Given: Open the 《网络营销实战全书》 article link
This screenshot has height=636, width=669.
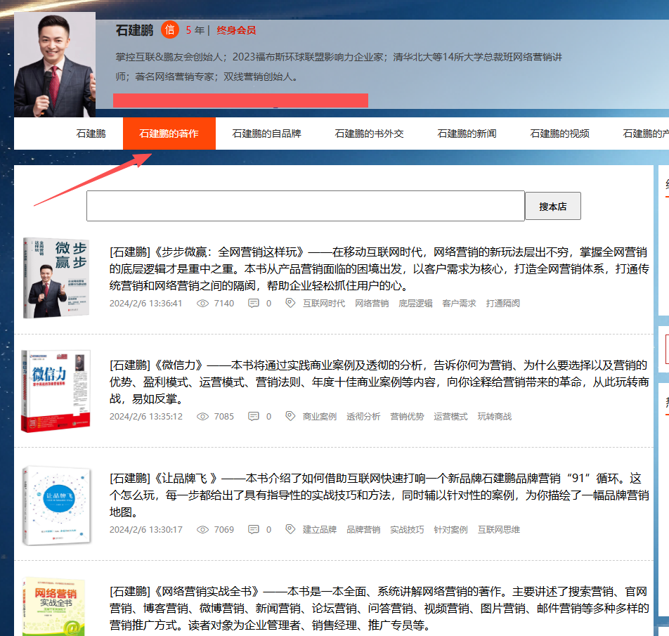Looking at the screenshot, I should coord(379,609).
